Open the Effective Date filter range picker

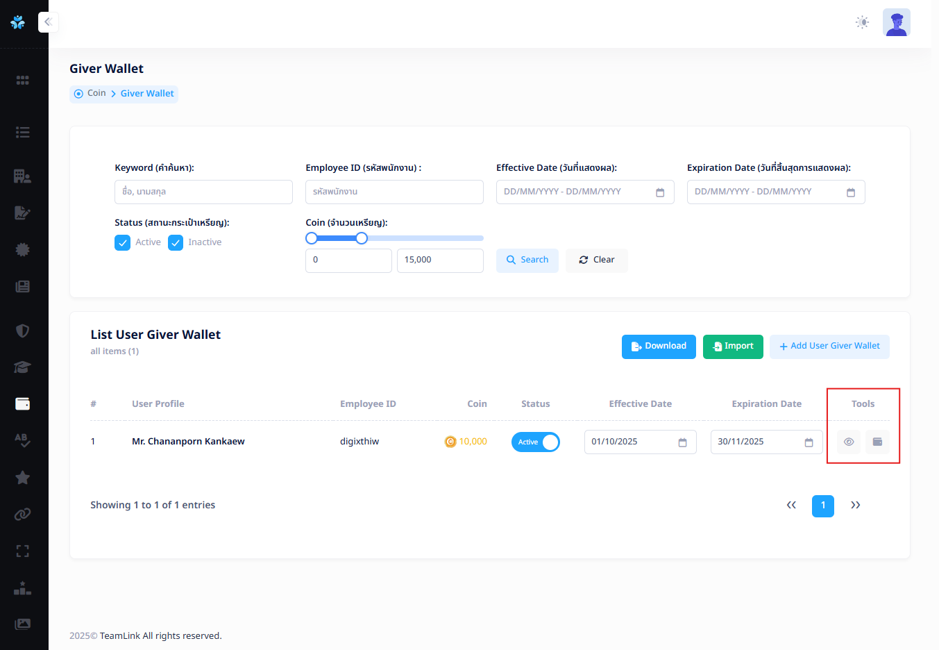(584, 192)
